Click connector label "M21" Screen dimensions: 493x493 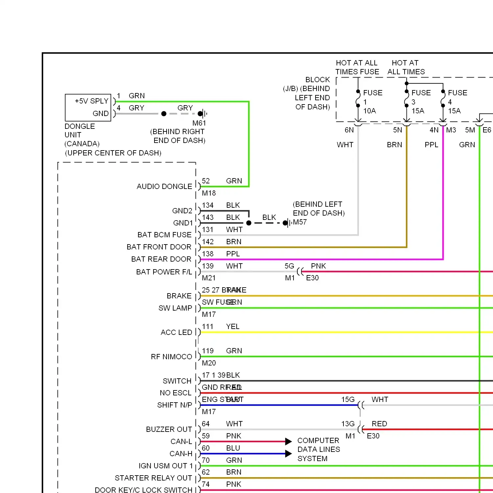pyautogui.click(x=209, y=278)
